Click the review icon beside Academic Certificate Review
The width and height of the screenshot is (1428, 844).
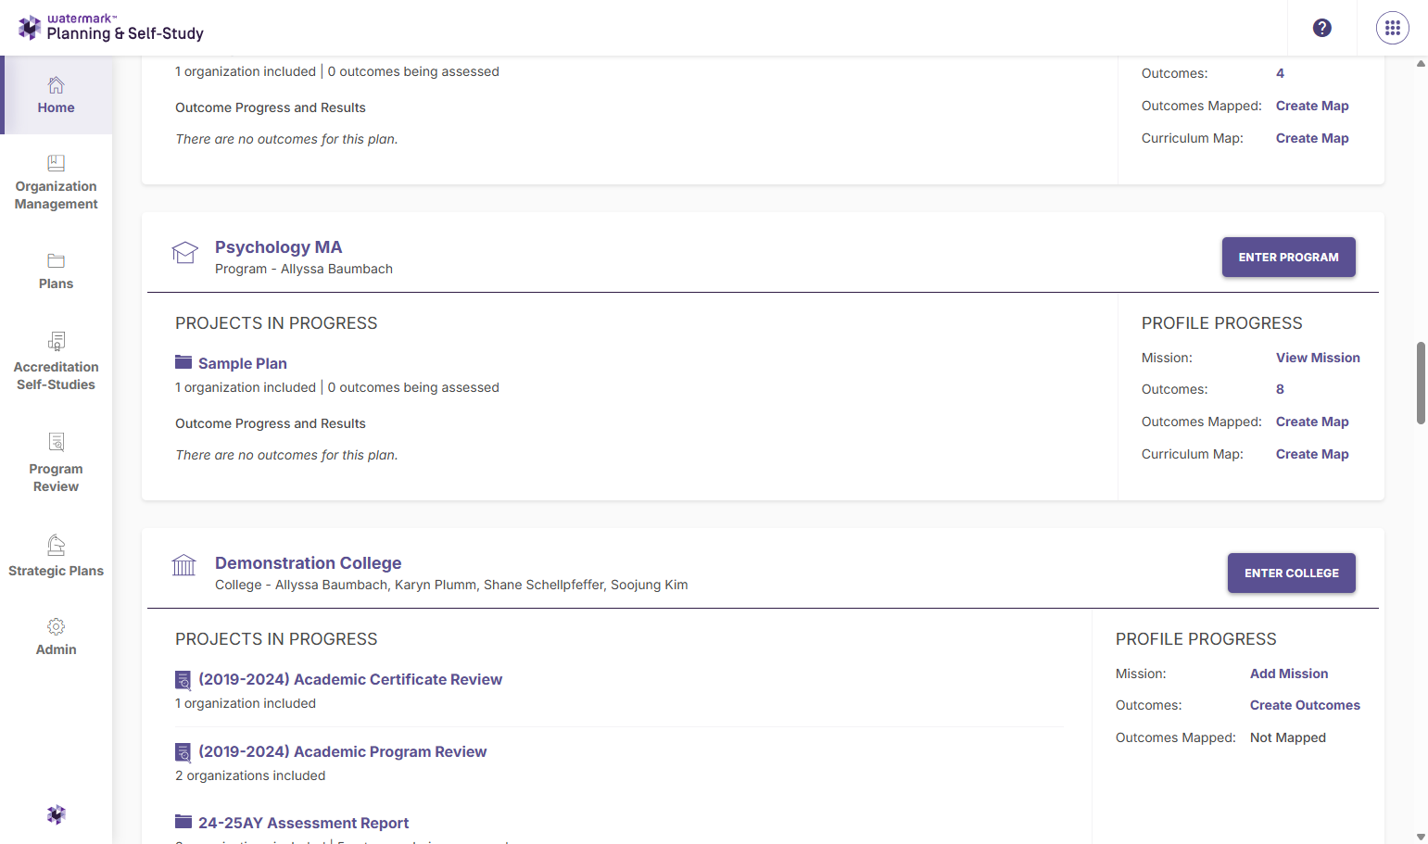(x=183, y=680)
